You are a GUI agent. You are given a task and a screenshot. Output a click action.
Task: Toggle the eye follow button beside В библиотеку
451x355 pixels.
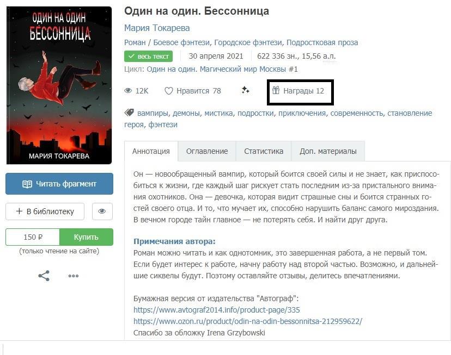click(x=102, y=211)
